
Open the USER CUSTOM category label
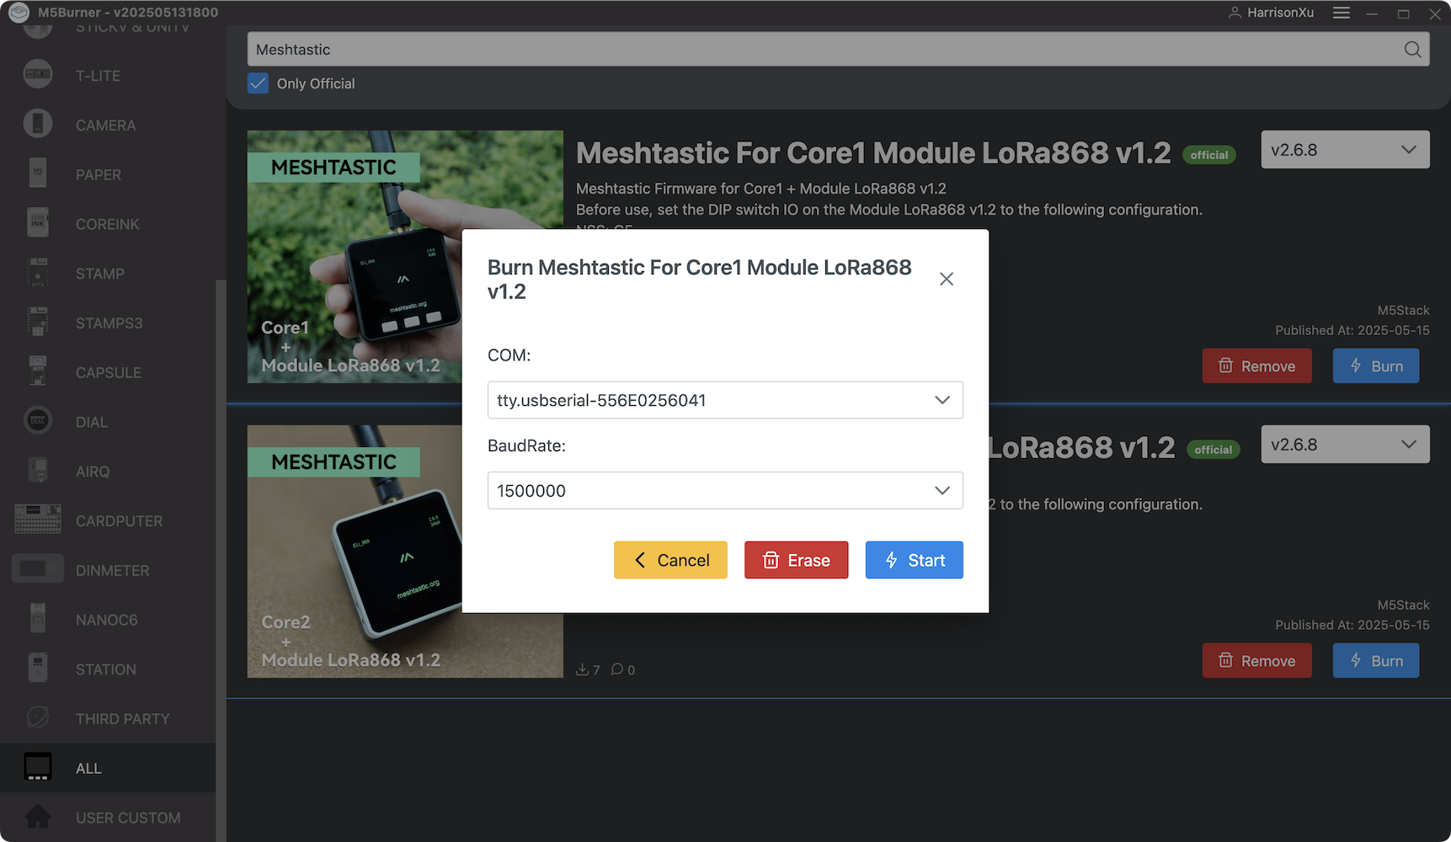pyautogui.click(x=128, y=818)
